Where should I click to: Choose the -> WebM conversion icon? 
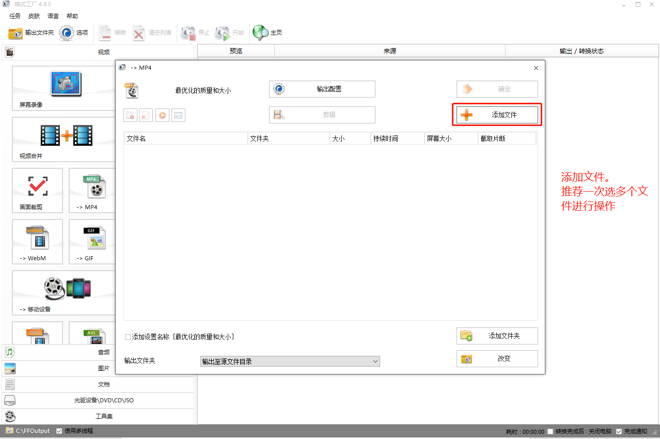pyautogui.click(x=37, y=237)
